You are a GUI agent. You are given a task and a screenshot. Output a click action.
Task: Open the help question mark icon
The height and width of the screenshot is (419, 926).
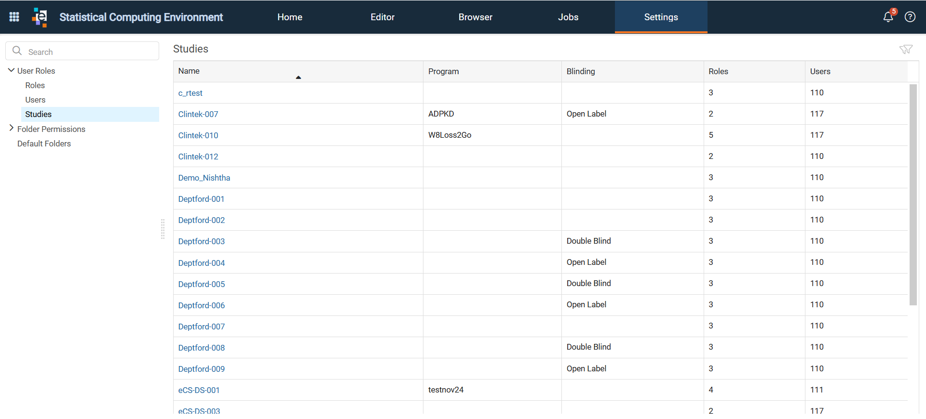pos(910,17)
